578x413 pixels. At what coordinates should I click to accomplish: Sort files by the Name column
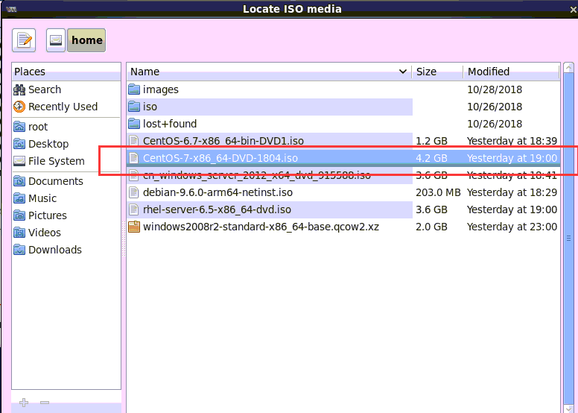[268, 72]
